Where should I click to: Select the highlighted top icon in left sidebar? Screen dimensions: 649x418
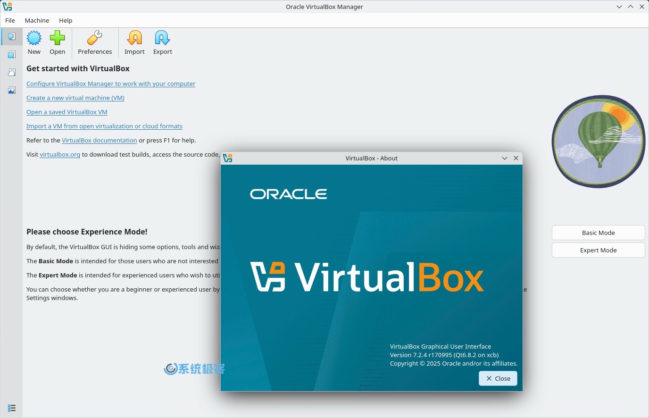(x=12, y=36)
